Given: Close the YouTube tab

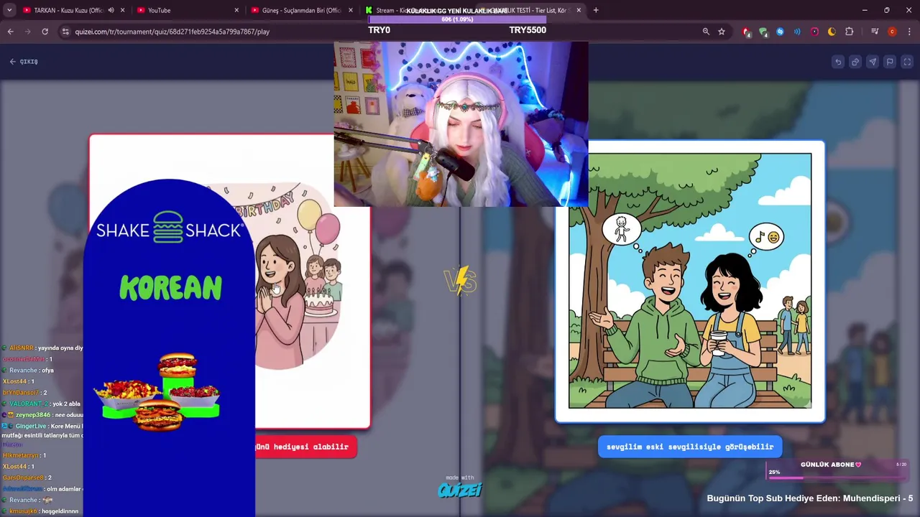Looking at the screenshot, I should 236,10.
